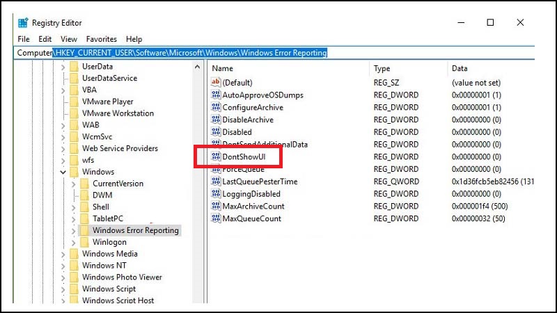Click the MaxQueueCount data 0x00000032 (50)
This screenshot has width=557, height=313.
click(478, 218)
